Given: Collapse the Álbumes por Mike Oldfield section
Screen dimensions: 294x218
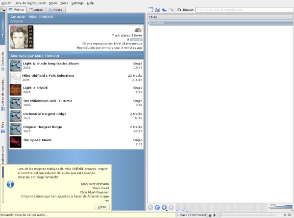Looking at the screenshot, I should coord(76,56).
